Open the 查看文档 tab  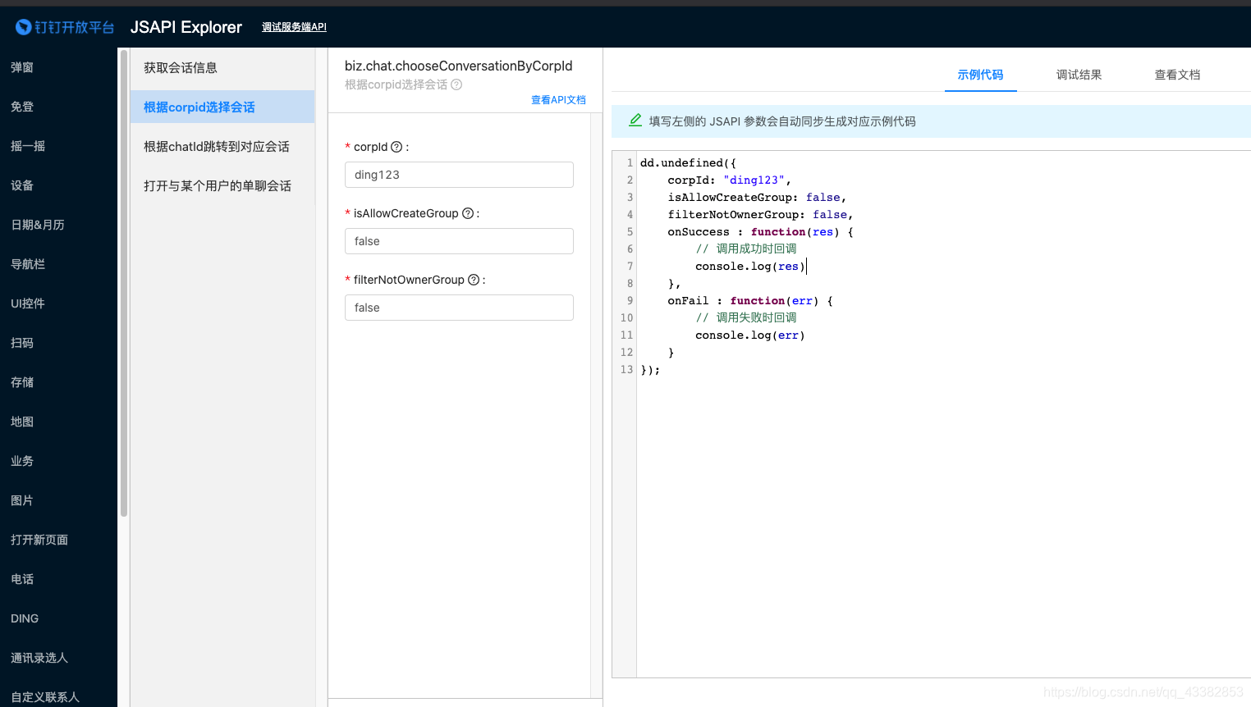(1177, 75)
